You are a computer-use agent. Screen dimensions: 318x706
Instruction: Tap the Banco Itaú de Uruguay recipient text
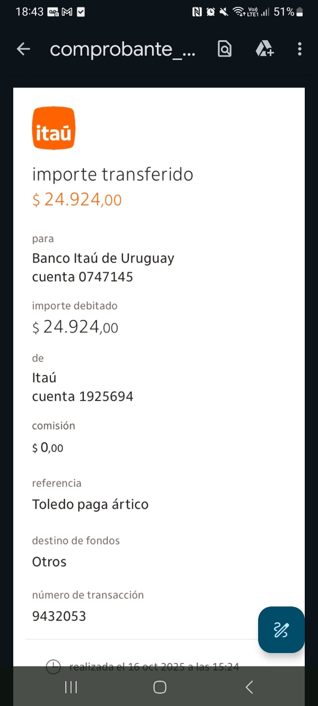tap(103, 258)
